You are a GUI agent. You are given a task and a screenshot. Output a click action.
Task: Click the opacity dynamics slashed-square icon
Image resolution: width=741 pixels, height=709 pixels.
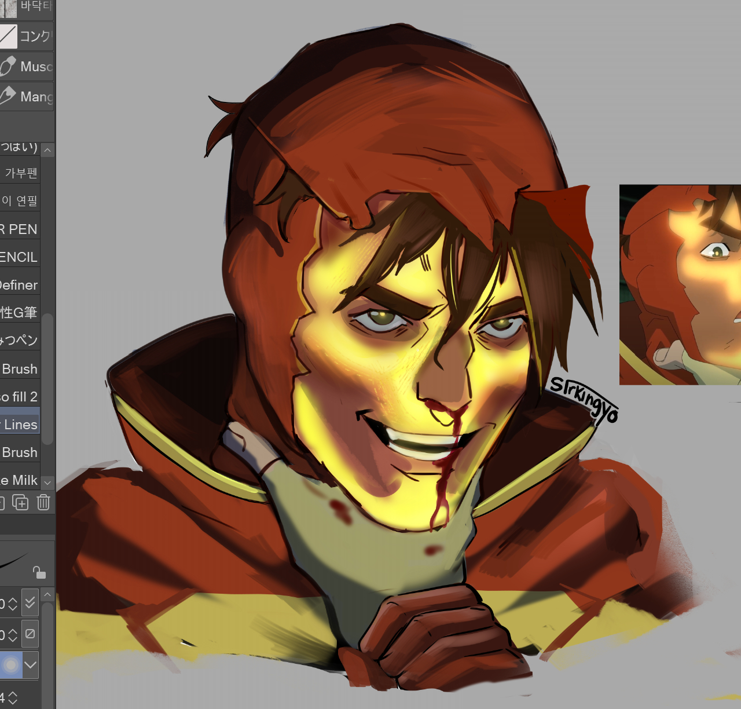point(30,634)
